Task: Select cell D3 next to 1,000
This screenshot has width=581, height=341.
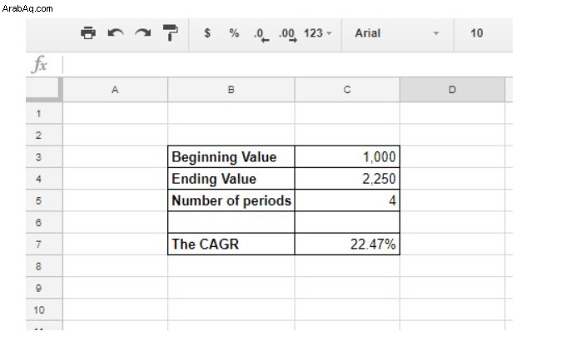Action: point(453,157)
